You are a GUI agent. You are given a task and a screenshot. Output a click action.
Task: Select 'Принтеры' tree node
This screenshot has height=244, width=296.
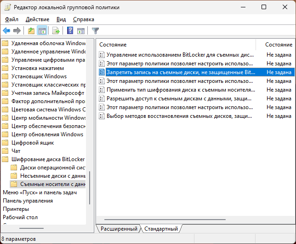coord(16,209)
